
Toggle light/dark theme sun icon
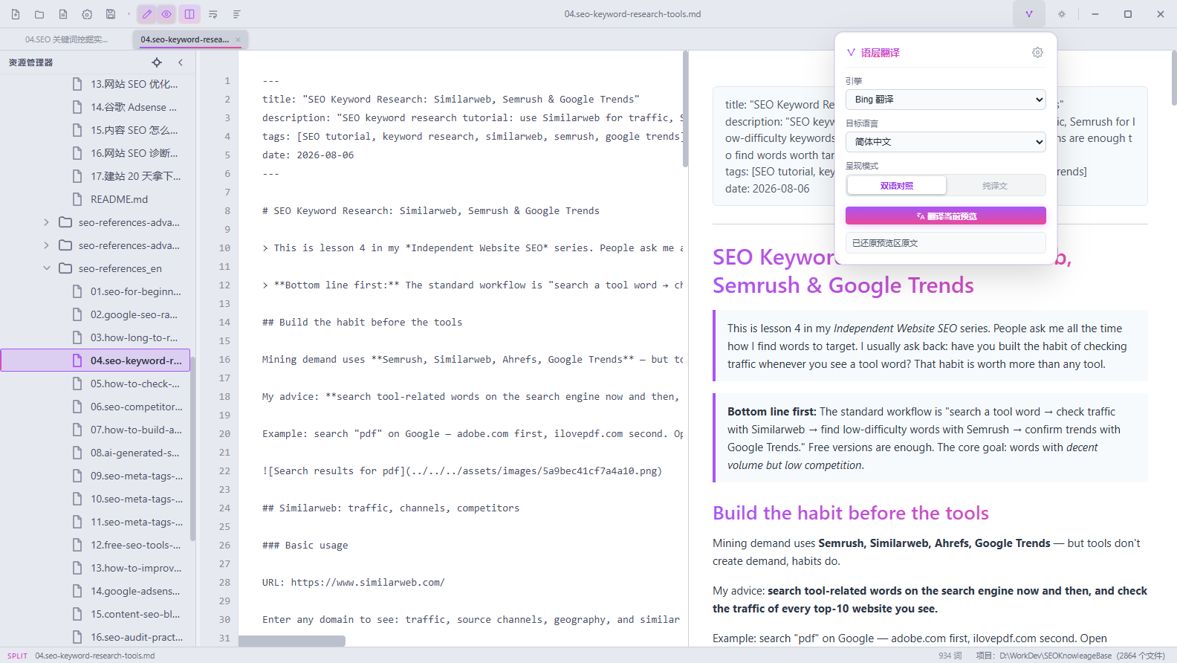pyautogui.click(x=1062, y=14)
